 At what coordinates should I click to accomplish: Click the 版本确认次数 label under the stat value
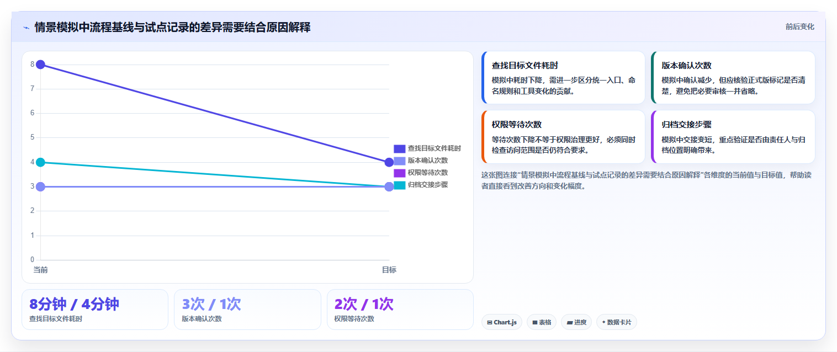202,319
